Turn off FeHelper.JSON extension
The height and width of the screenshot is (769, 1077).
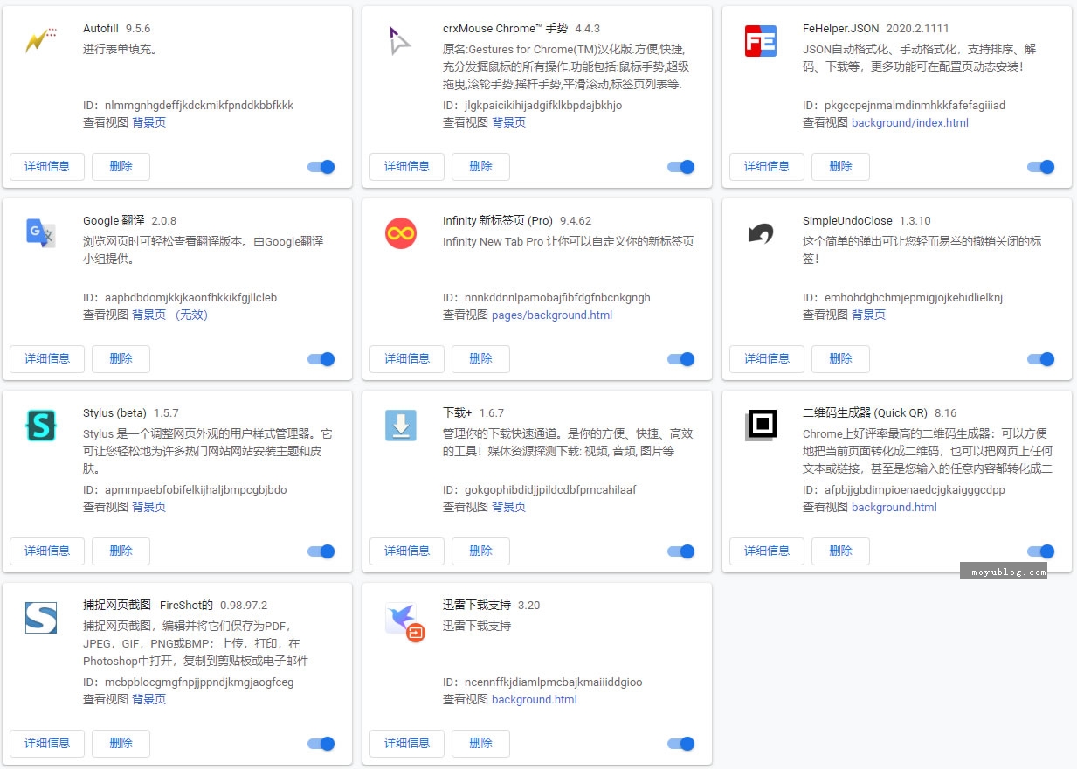(1041, 167)
